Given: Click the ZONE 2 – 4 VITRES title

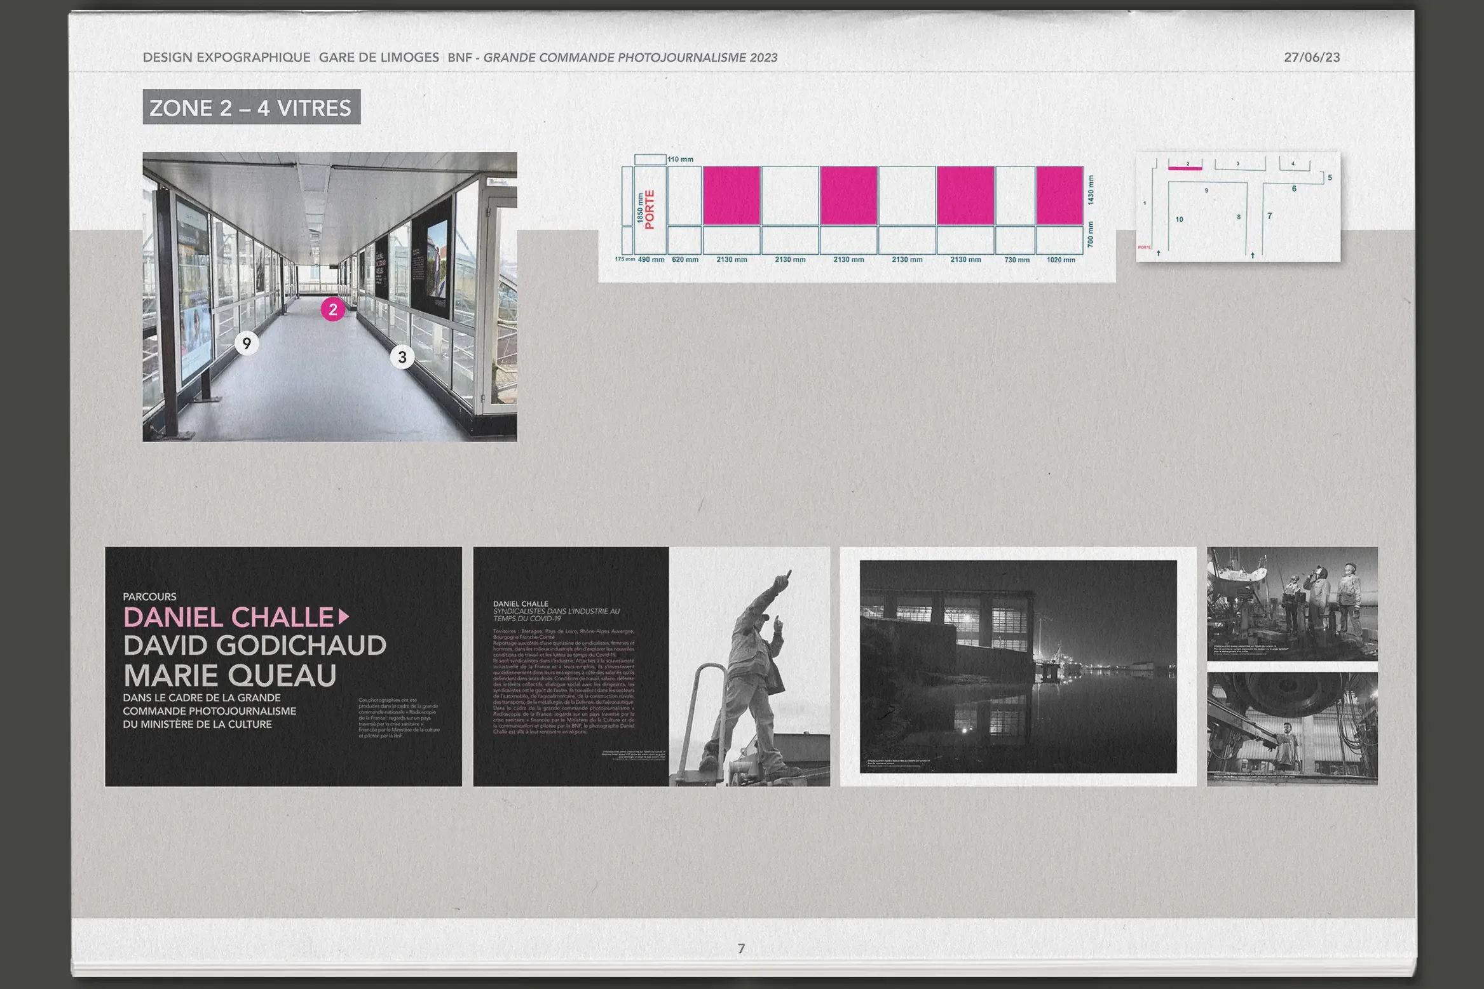Looking at the screenshot, I should [x=251, y=107].
